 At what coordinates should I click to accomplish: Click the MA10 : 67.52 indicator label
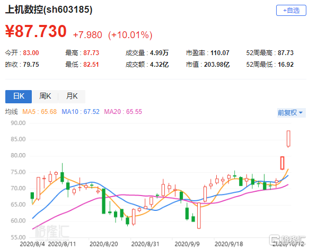[81, 112]
